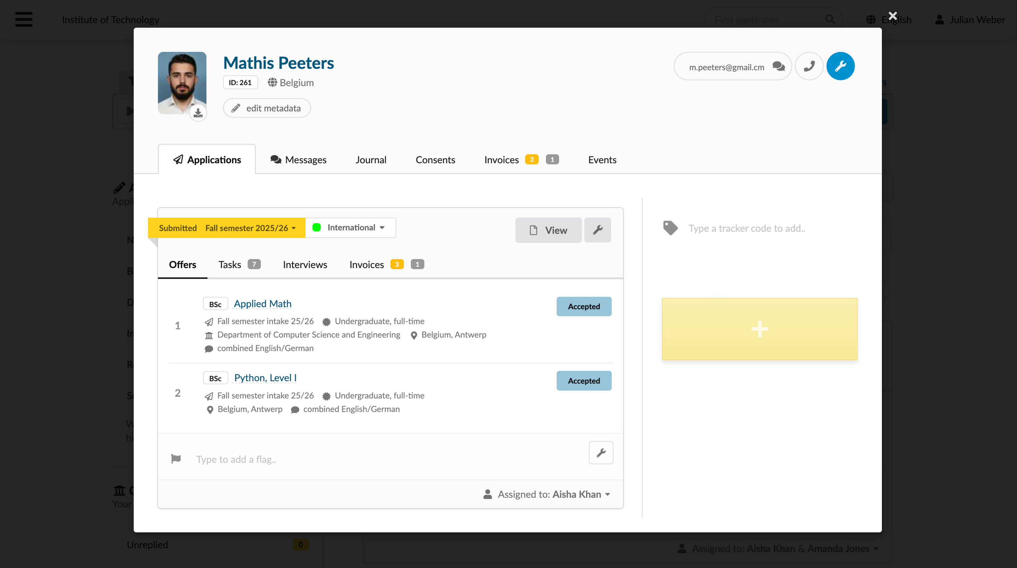The image size is (1017, 568).
Task: Click Accepted status for Python, Level I
Action: pos(584,381)
